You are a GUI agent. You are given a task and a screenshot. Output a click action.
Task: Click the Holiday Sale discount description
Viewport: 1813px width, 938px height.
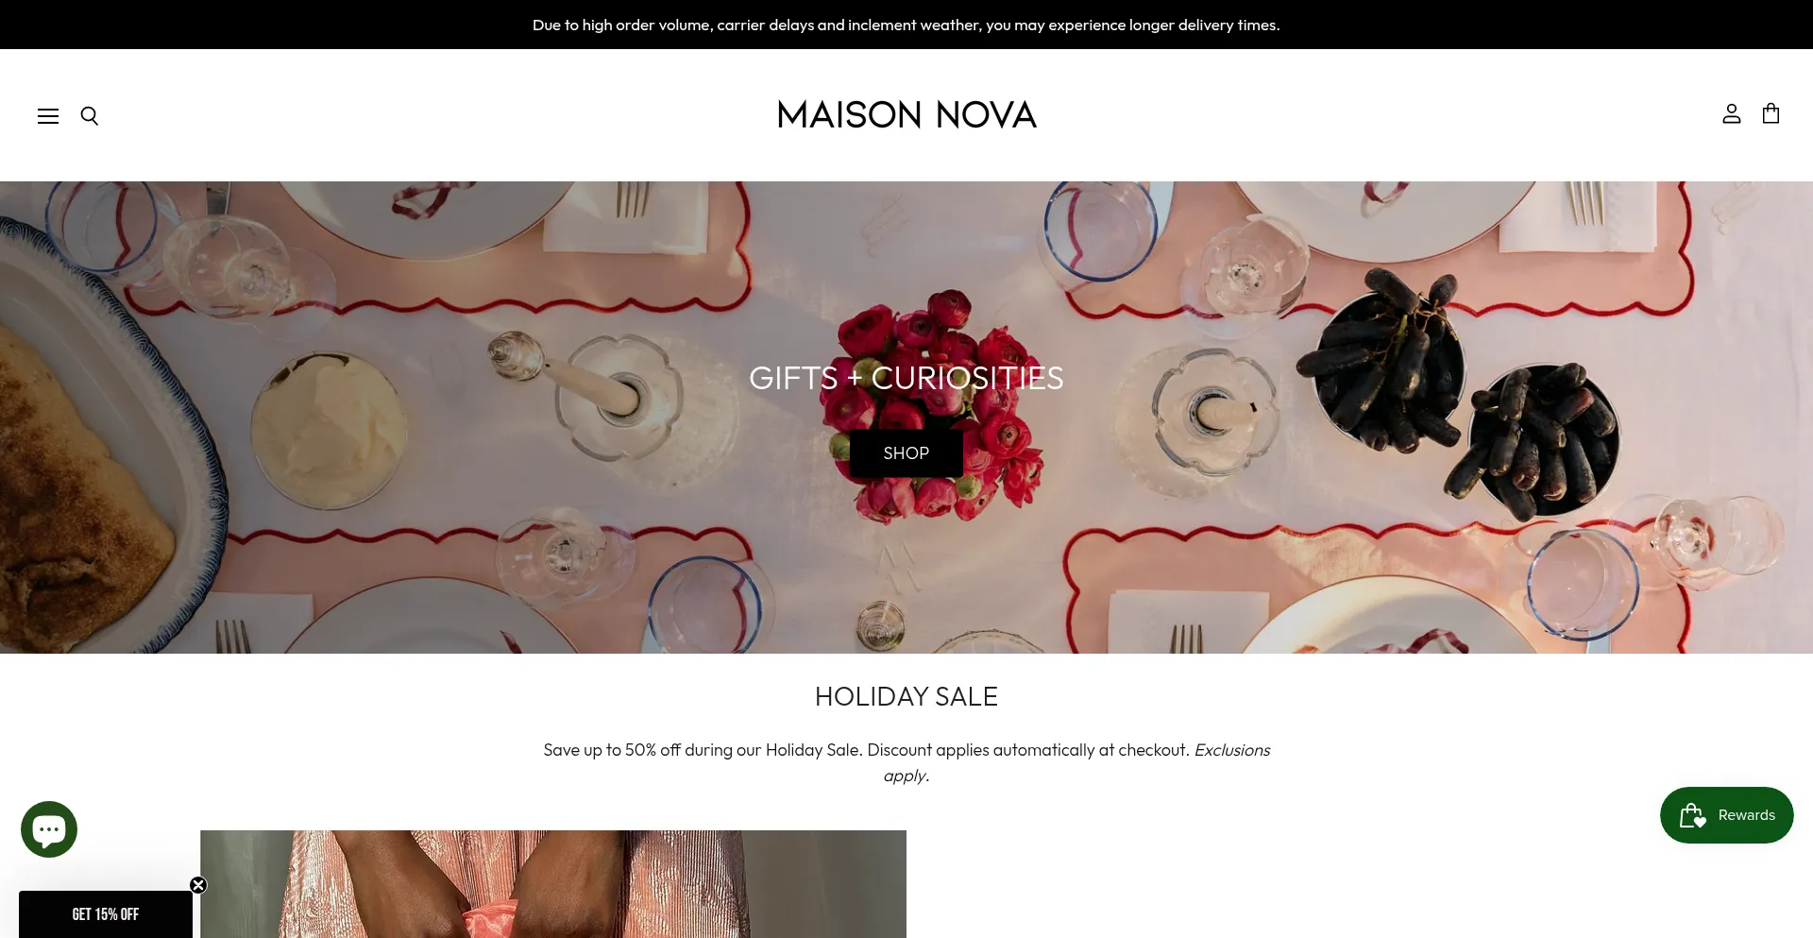click(906, 762)
